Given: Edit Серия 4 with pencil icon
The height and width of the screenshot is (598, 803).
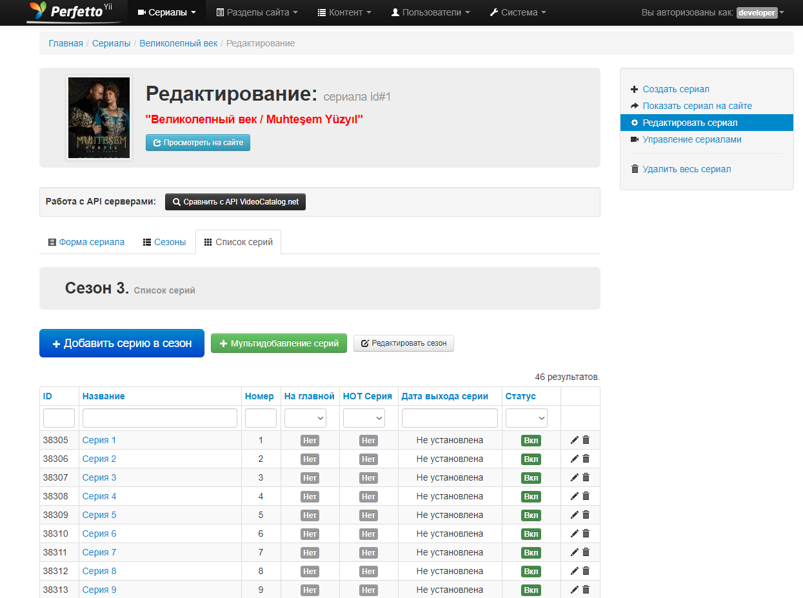Looking at the screenshot, I should click(575, 496).
